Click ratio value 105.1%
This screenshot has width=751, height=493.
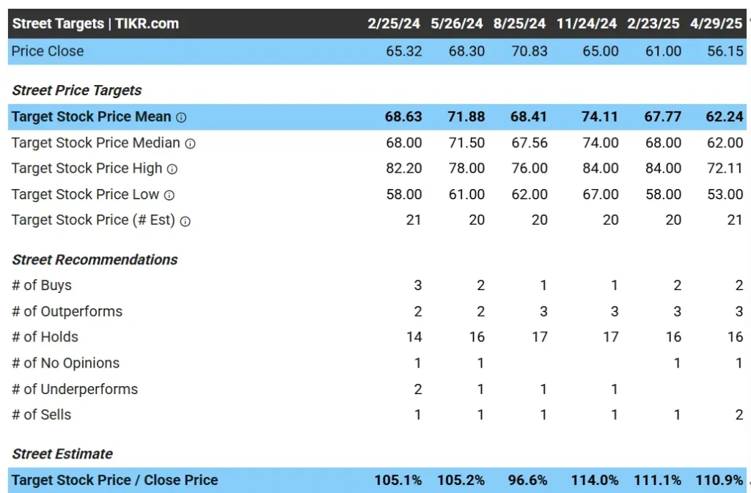398,480
